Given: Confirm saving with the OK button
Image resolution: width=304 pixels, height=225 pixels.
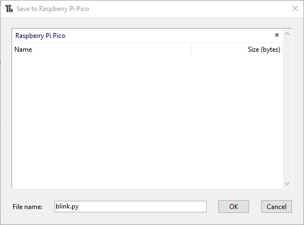Looking at the screenshot, I should (x=234, y=207).
